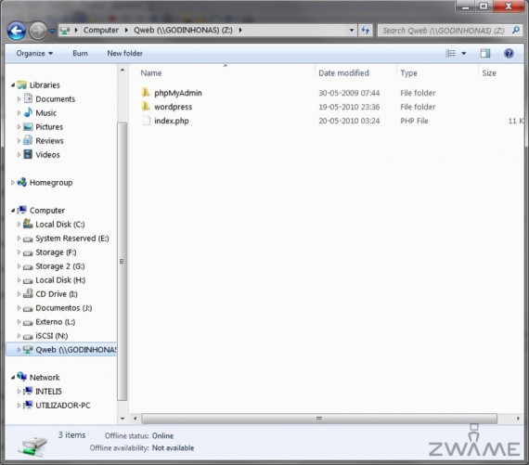Focus the Search Qweb input field
Image resolution: width=529 pixels, height=465 pixels.
click(x=444, y=31)
